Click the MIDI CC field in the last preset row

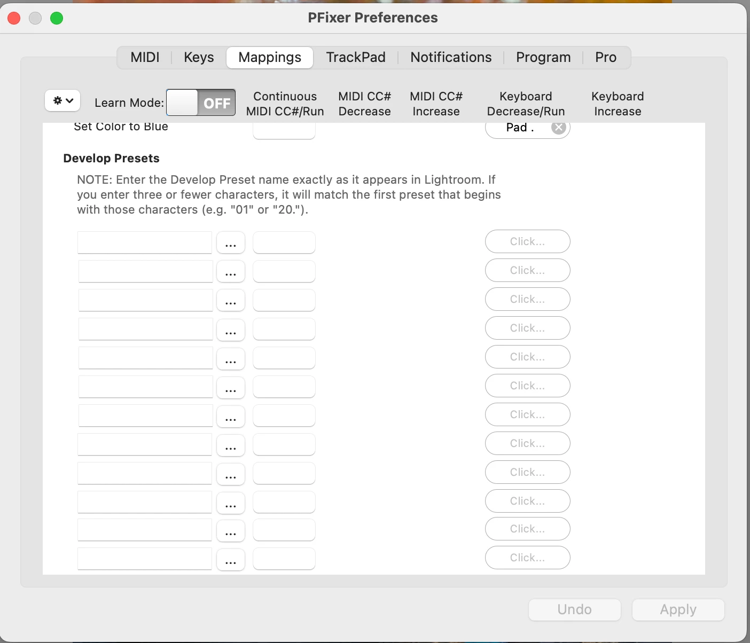coord(284,559)
